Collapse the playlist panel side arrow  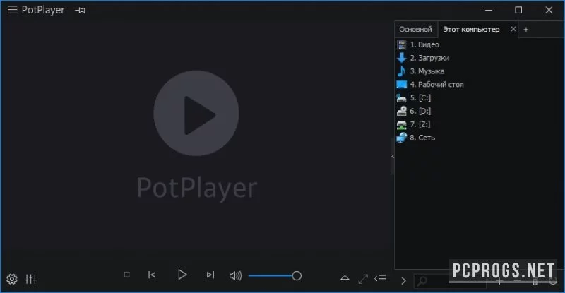tap(393, 157)
